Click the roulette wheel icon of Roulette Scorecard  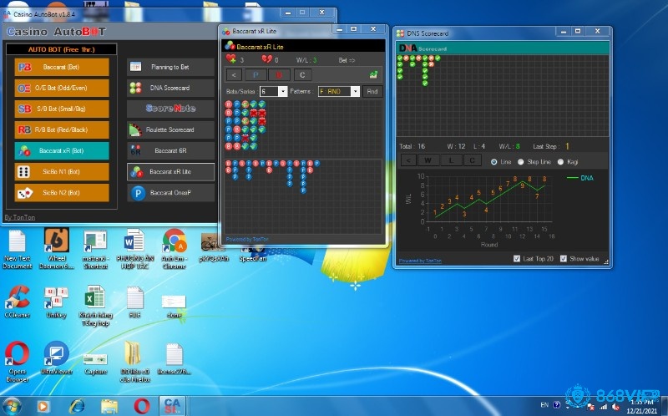tap(135, 130)
